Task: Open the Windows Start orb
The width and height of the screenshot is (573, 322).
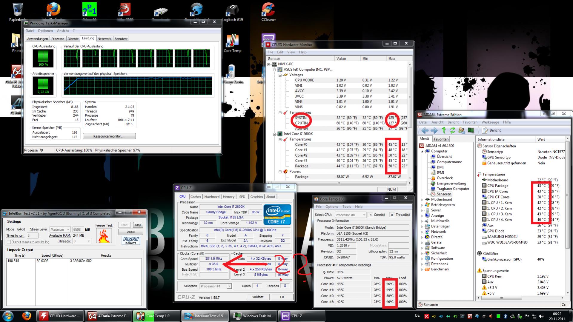Action: point(8,316)
